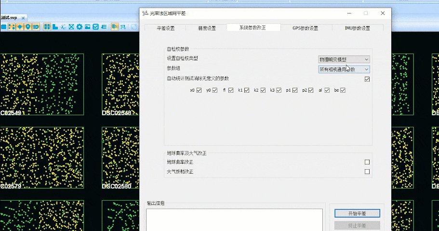Click the hourglass box toolbar icon
Screen dimensions: 439x231
click(71, 27)
